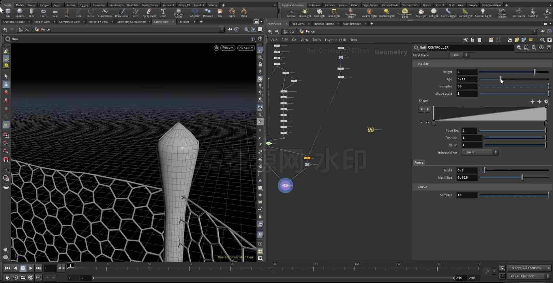553x283 pixels.
Task: Choose the Metaball shelf tool
Action: (x=208, y=13)
